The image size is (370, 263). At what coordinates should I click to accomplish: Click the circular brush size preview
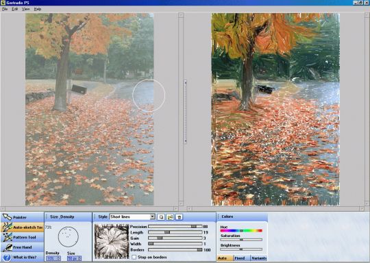(69, 236)
